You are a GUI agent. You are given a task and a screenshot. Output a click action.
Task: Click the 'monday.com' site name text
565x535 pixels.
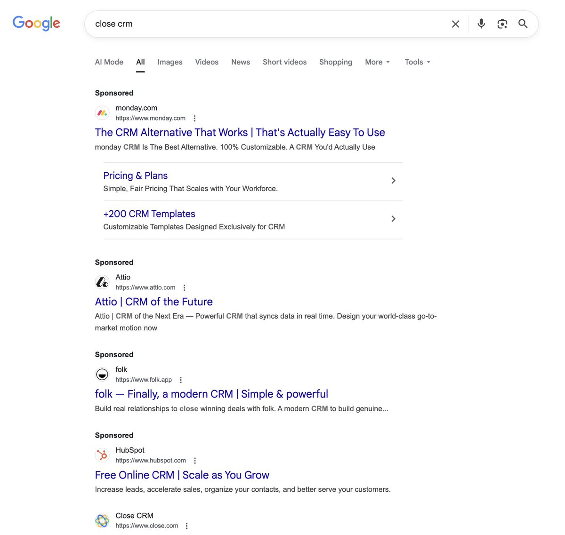(x=137, y=108)
